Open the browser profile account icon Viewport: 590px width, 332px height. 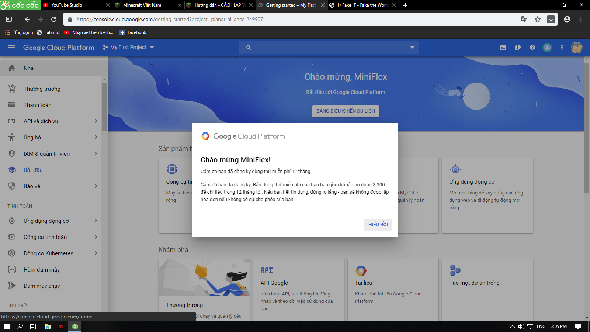coord(567,19)
